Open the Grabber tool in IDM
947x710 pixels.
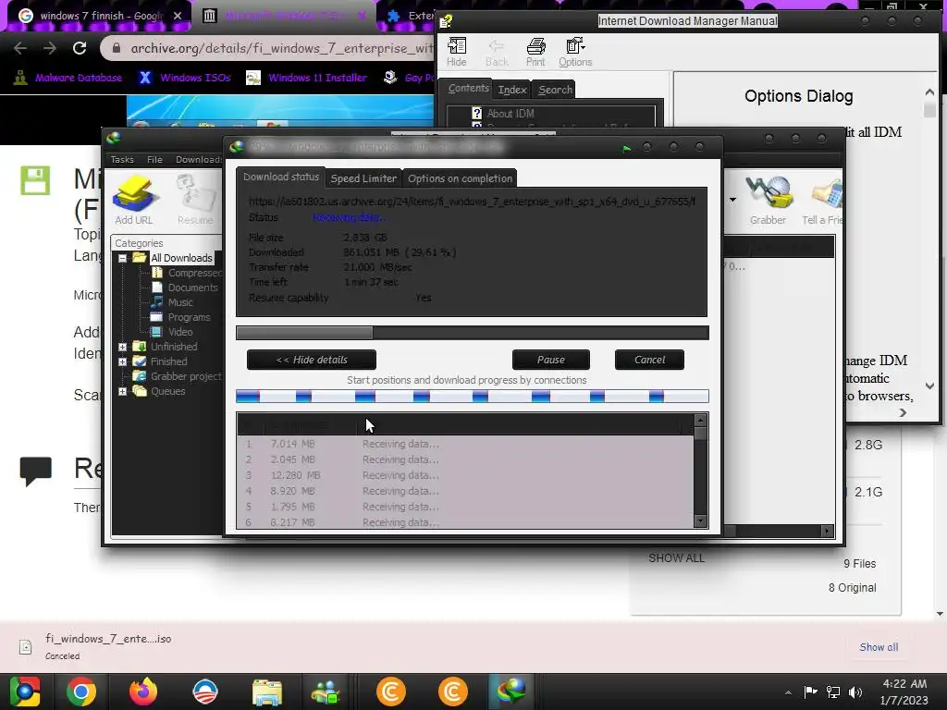[769, 201]
